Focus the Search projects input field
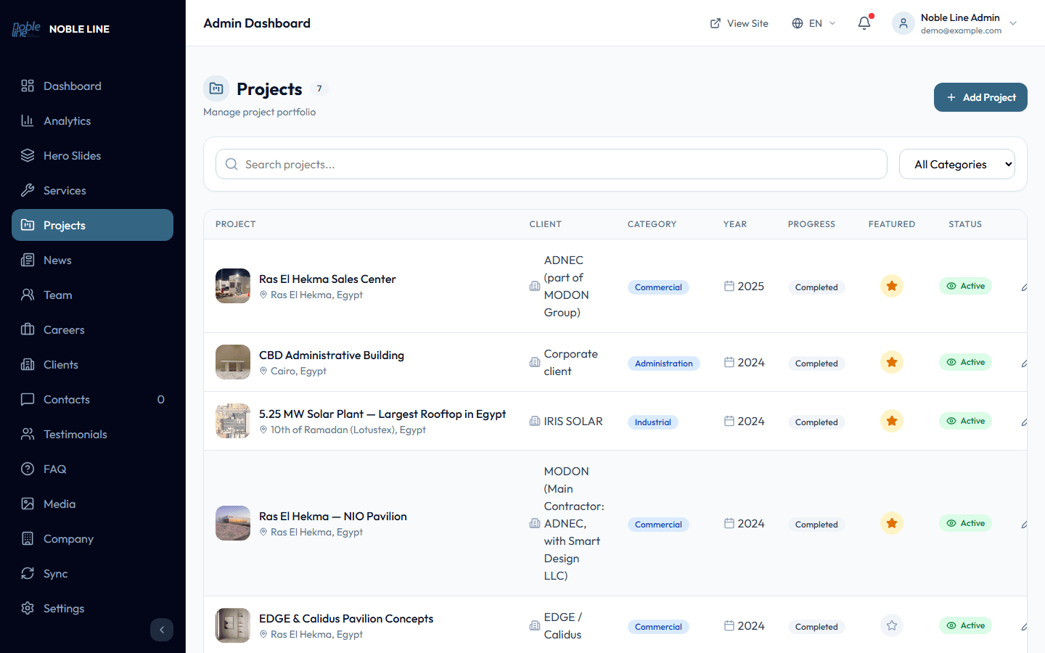Viewport: 1045px width, 653px height. click(x=552, y=164)
